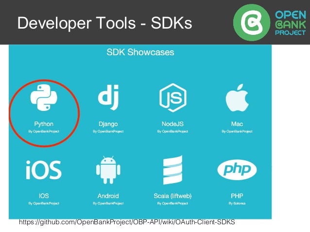The height and width of the screenshot is (232, 310).
Task: Click the Python snake logo icon
Action: (x=44, y=97)
